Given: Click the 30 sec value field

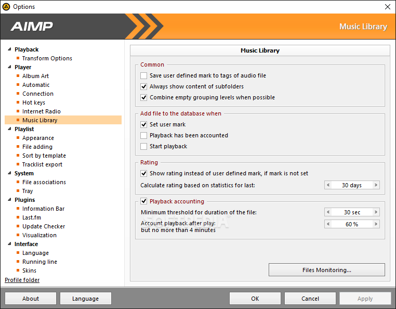Looking at the screenshot, I should 352,212.
